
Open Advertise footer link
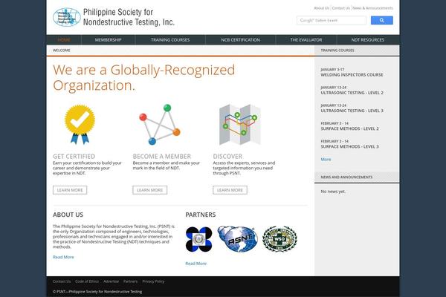(111, 281)
